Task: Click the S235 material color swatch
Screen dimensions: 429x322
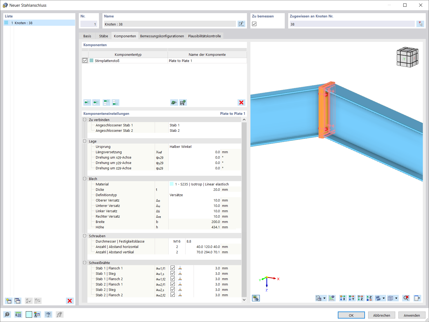Action: pyautogui.click(x=172, y=184)
